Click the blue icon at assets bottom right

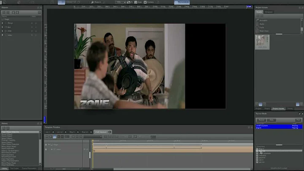pos(298,105)
